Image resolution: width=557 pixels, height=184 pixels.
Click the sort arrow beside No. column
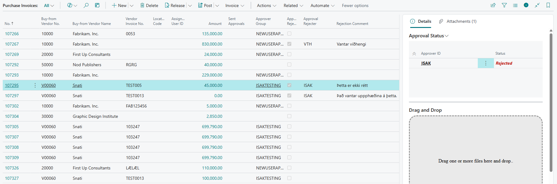pos(12,23)
